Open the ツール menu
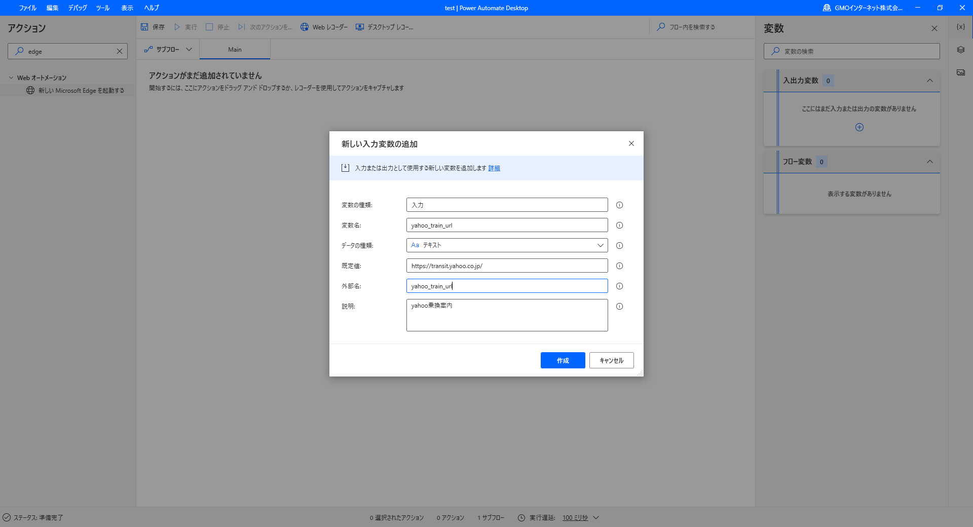 103,8
